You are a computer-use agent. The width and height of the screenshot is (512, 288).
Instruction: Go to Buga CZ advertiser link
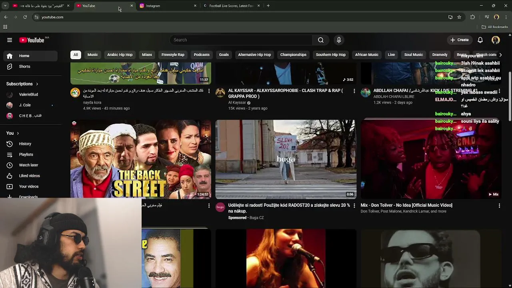(256, 218)
